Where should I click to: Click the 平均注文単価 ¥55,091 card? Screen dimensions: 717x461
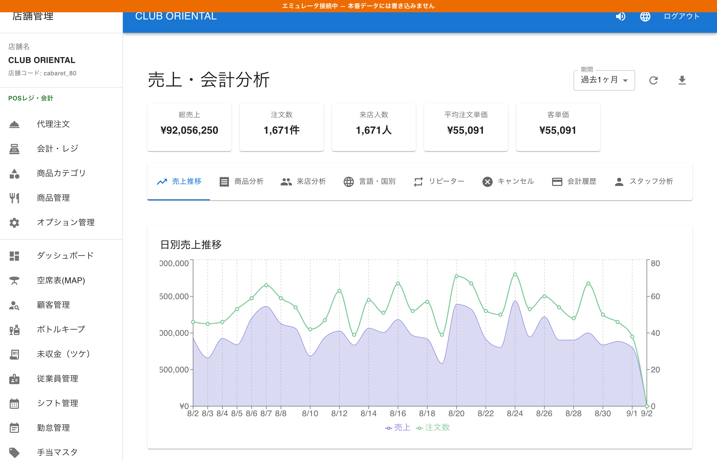tap(466, 127)
